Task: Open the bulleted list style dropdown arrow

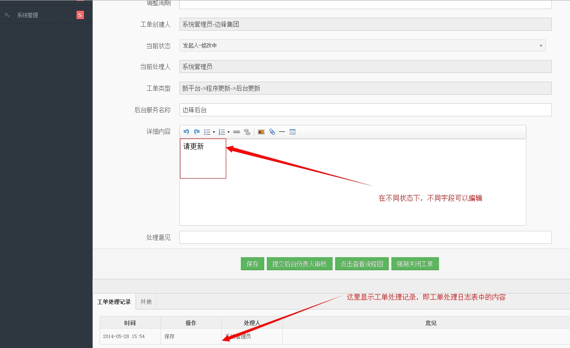Action: [x=214, y=132]
